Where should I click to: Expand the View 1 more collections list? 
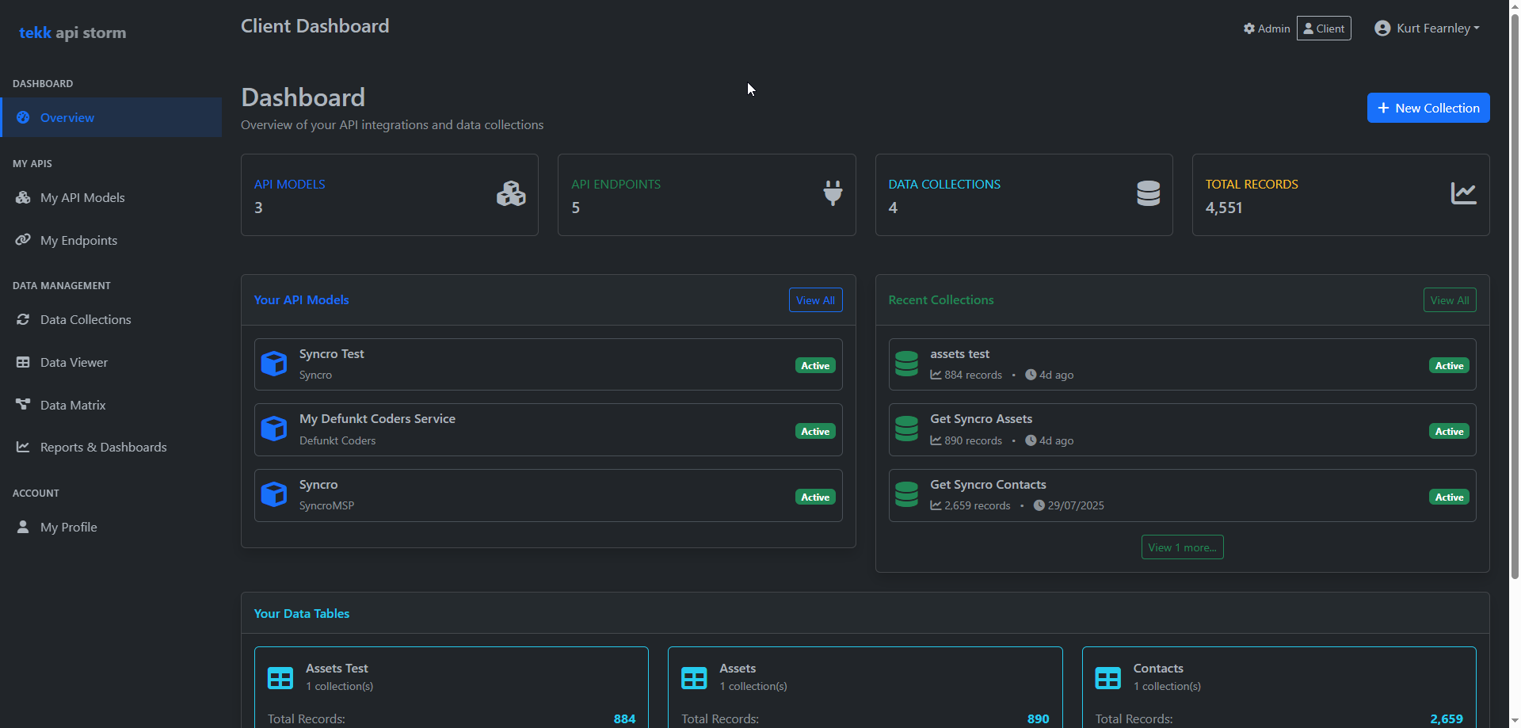(1182, 547)
